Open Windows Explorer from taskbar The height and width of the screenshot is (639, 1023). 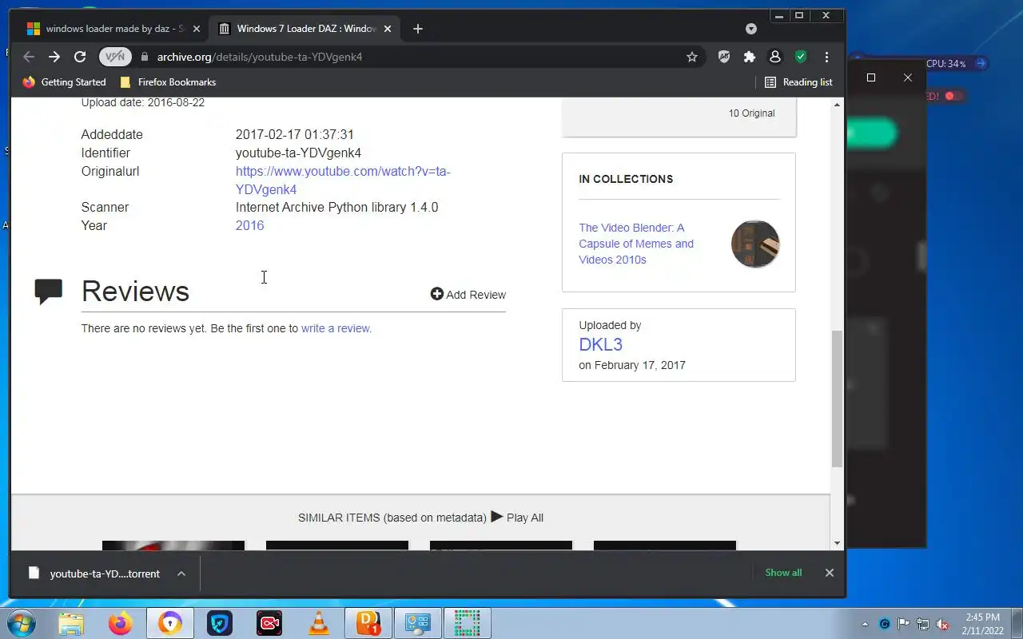71,623
